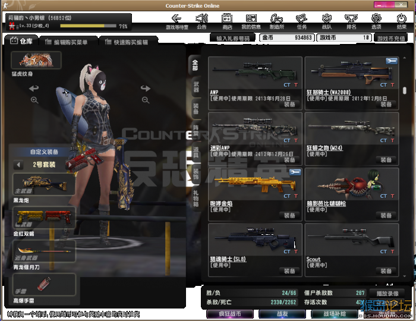Zoom out on the character model
The height and width of the screenshot is (321, 416).
146,100
